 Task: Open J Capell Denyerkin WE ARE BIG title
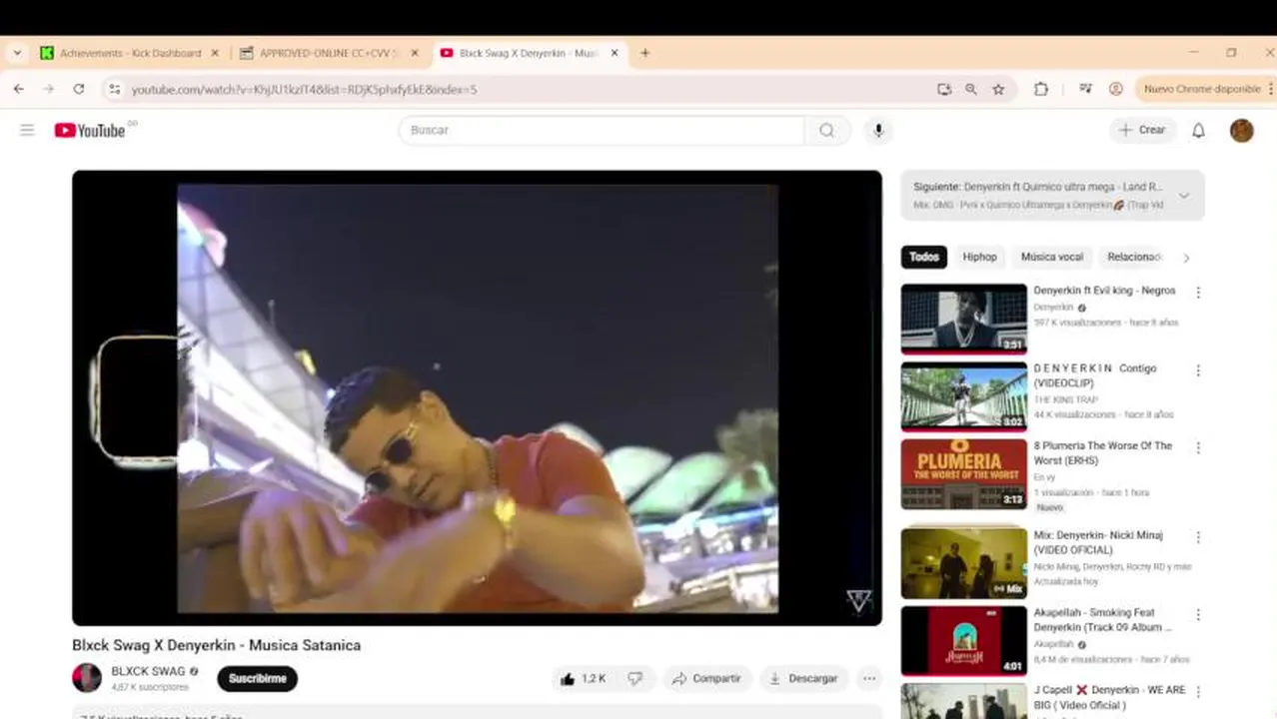(x=1109, y=697)
